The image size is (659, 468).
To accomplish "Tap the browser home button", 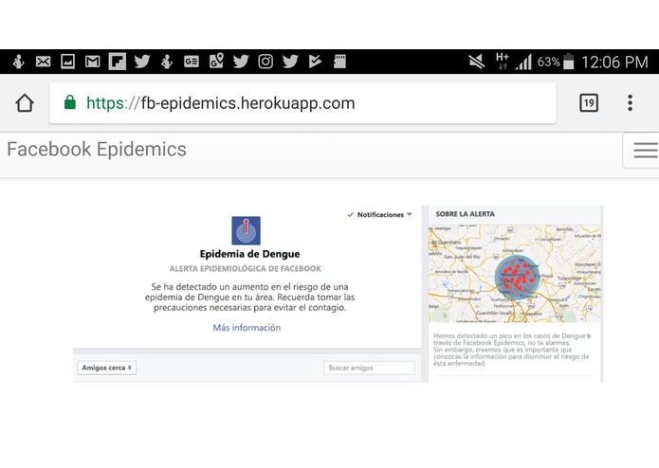I will 25,103.
